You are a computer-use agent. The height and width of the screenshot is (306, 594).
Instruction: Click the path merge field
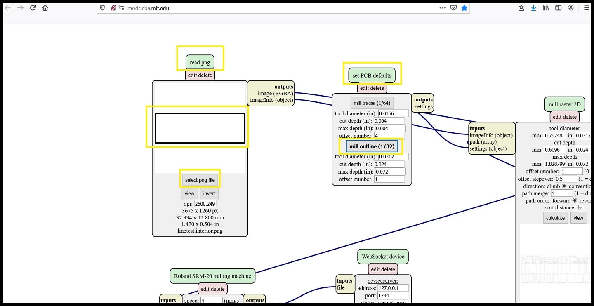(562, 193)
